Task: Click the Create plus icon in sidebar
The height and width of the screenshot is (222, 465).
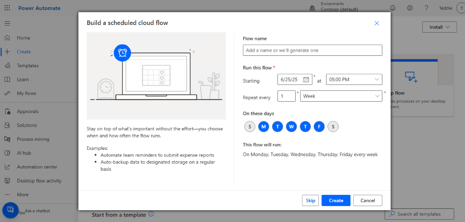Action: pyautogui.click(x=7, y=52)
